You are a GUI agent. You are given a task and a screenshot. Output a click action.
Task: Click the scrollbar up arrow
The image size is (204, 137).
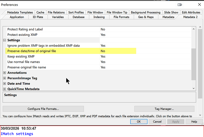(194, 29)
